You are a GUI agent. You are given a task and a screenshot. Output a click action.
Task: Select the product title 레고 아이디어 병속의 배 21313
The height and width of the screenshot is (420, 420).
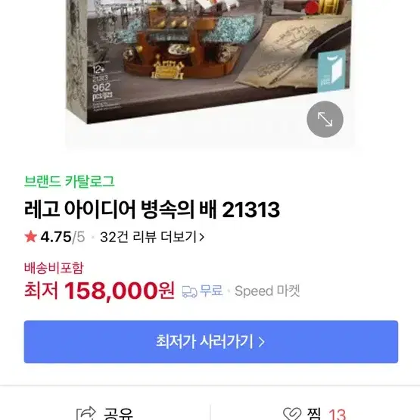(152, 209)
